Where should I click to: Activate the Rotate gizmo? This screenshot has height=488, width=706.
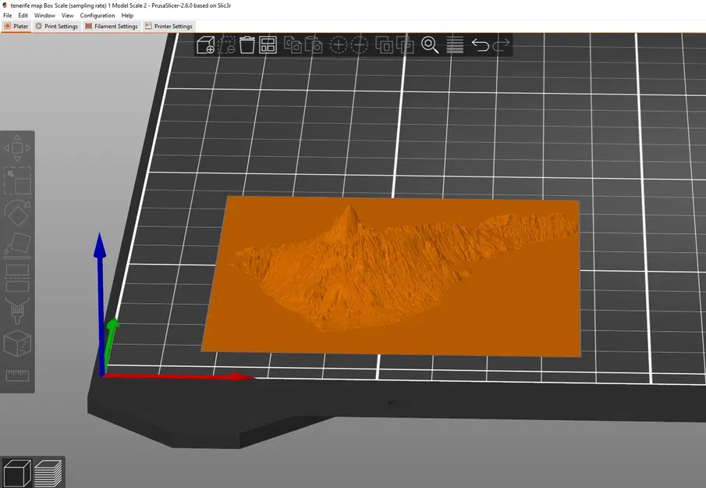click(x=17, y=213)
